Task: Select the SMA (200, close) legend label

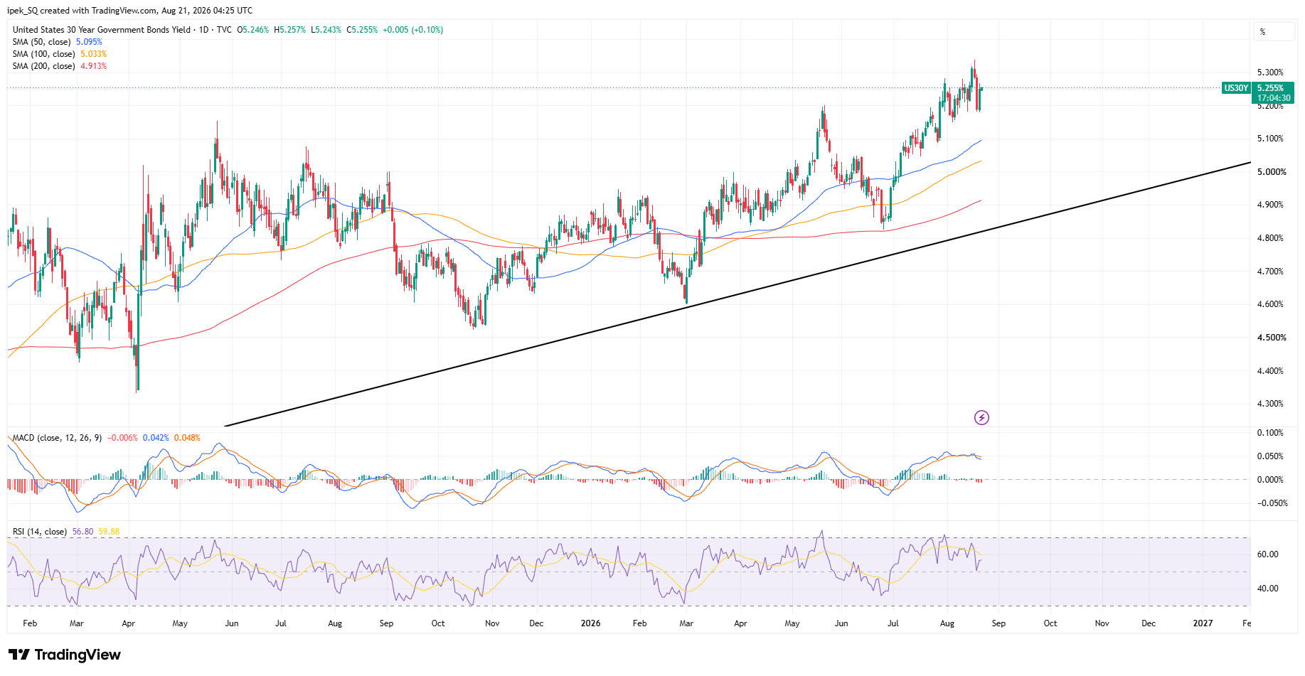Action: [x=44, y=66]
